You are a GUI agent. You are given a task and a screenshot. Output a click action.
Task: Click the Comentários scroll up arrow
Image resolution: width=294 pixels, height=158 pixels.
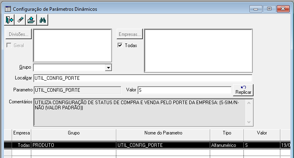(x=249, y=103)
